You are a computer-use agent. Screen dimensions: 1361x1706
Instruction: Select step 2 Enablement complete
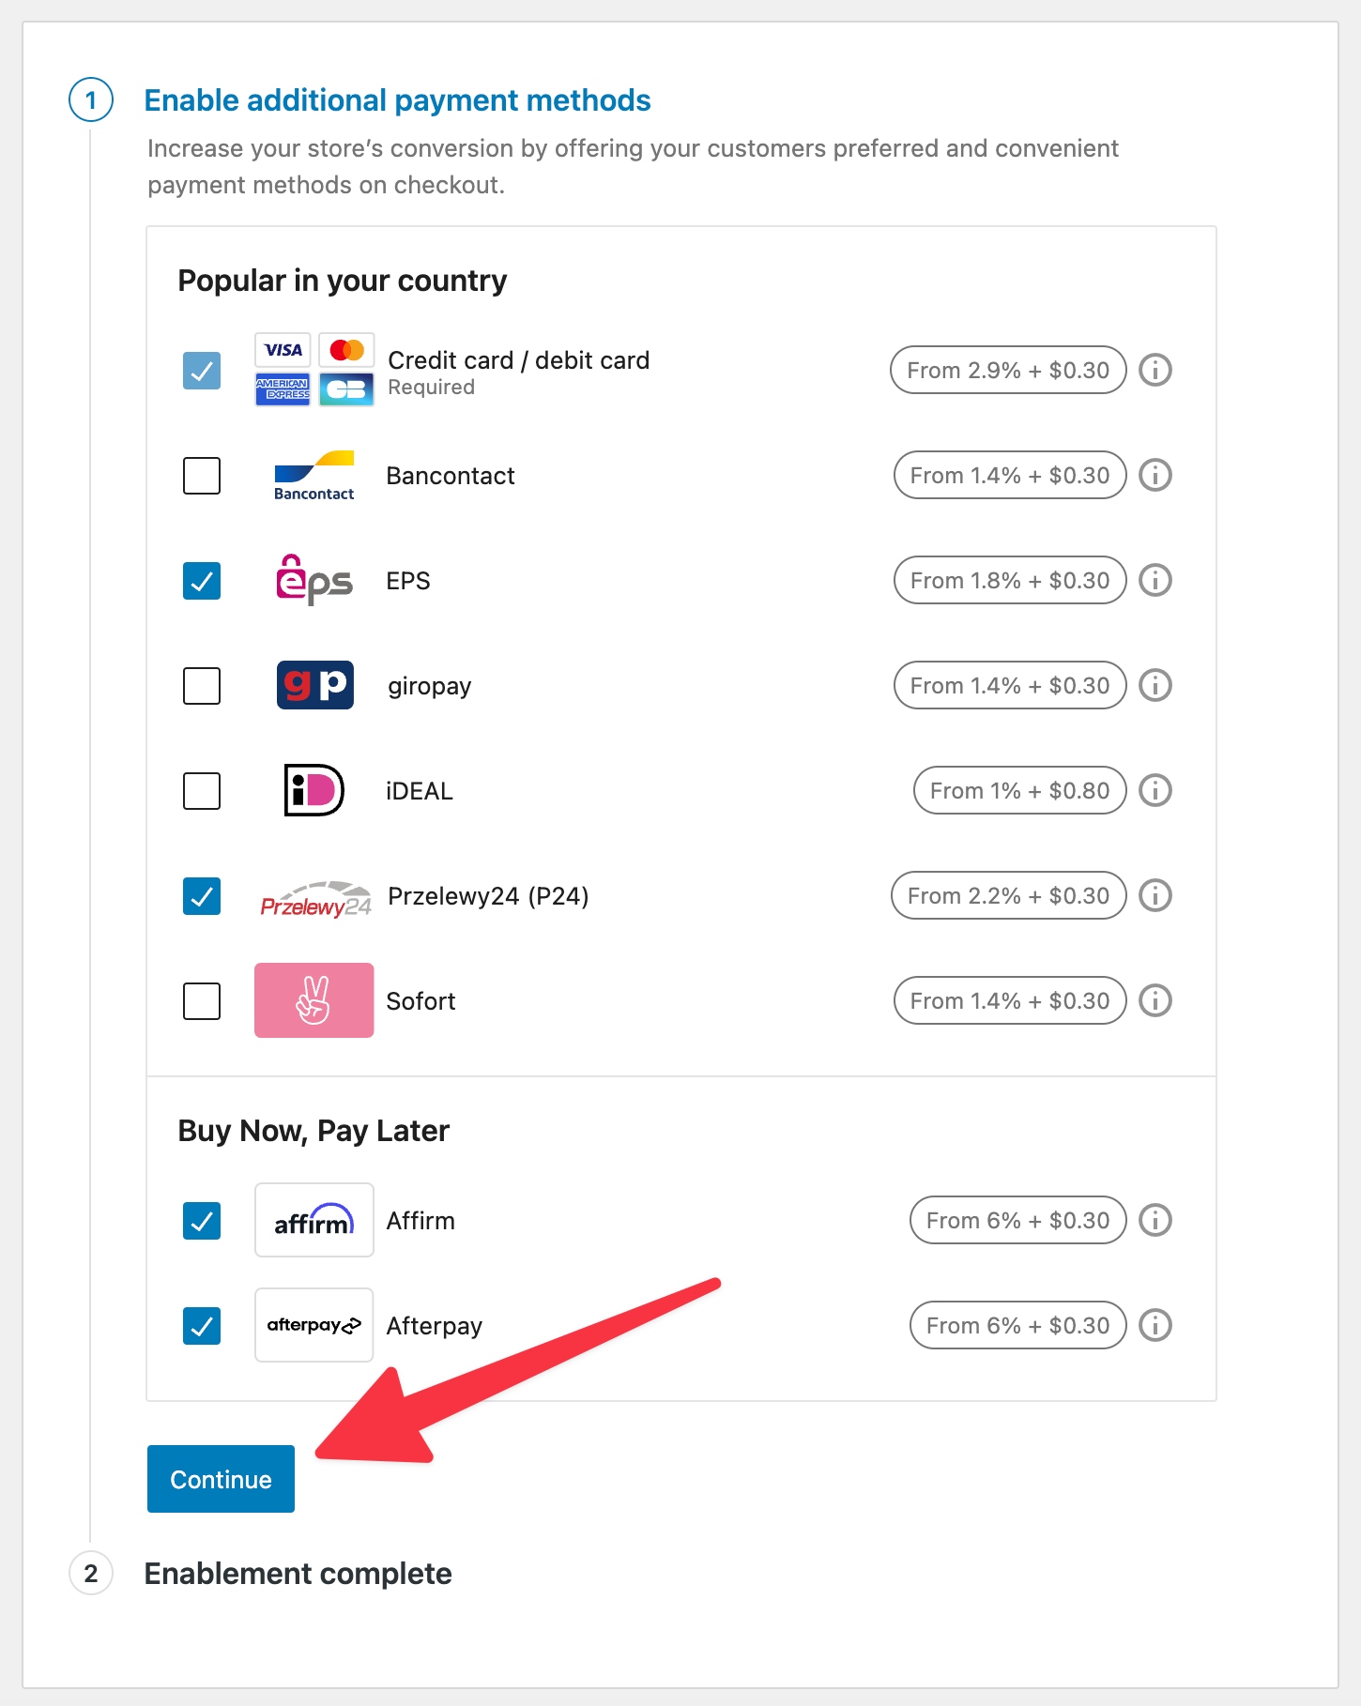298,1574
